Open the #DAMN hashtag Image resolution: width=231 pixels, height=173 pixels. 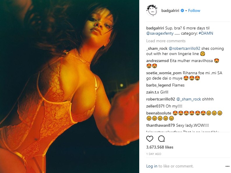click(x=206, y=33)
